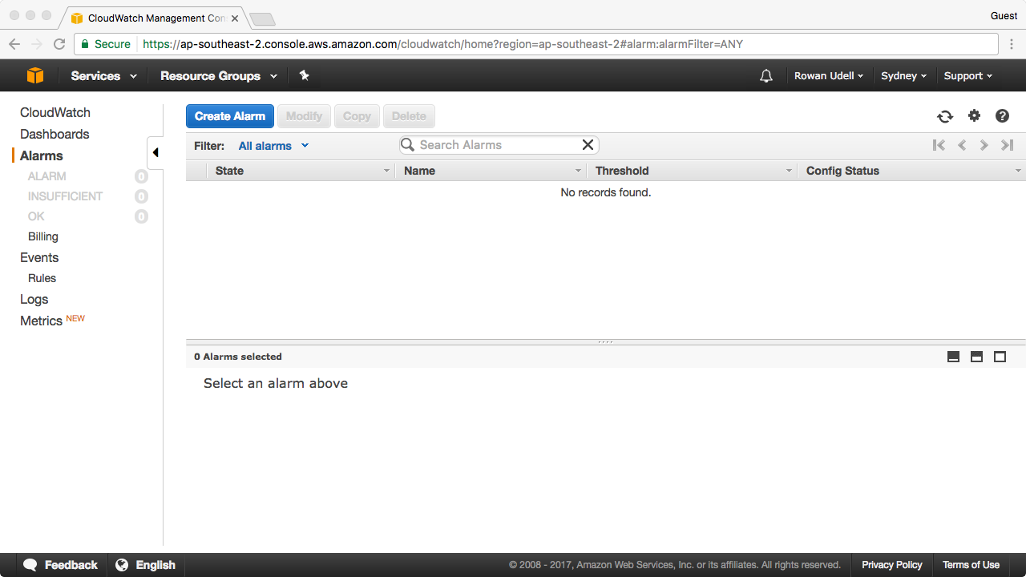Open the Config Status column dropdown arrow

point(1018,171)
